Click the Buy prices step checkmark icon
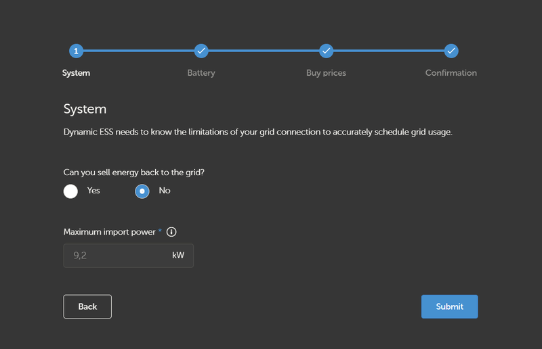Screen dimensions: 542x349 [326, 51]
